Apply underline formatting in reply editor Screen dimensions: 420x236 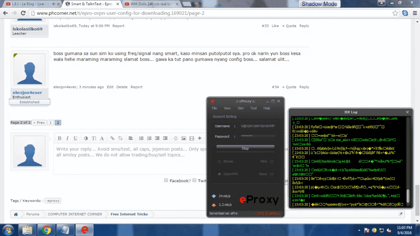[75, 138]
